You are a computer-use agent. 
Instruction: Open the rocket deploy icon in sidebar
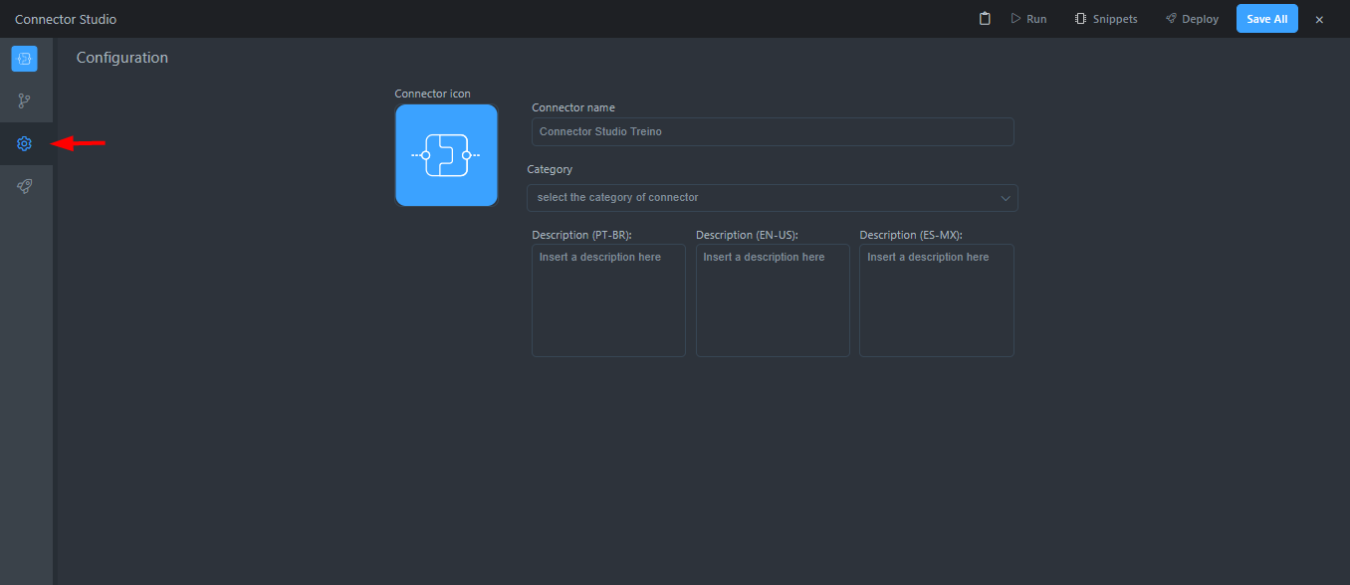coord(24,186)
